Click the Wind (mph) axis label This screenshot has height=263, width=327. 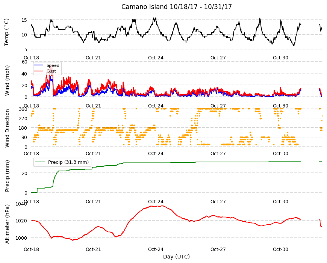coord(7,80)
